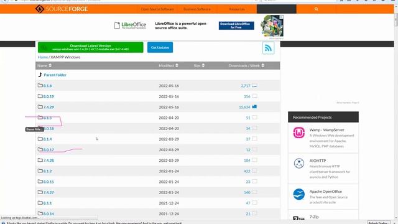Close the LibreOffice ad banner
398x224 pixels.
click(281, 17)
